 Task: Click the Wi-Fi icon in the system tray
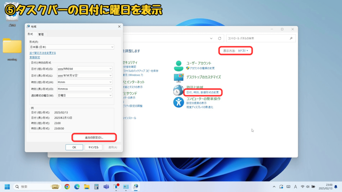coord(303,187)
